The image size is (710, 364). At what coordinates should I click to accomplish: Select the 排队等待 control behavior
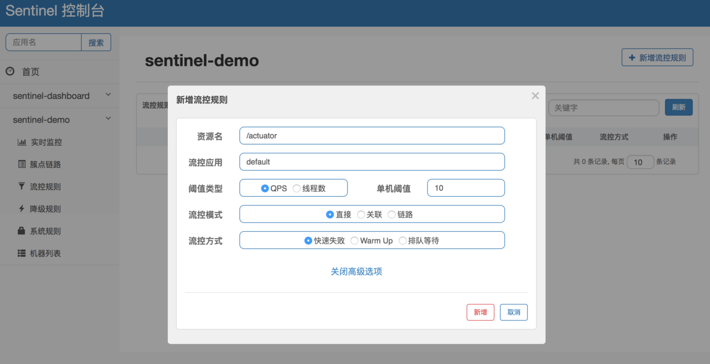tap(403, 241)
